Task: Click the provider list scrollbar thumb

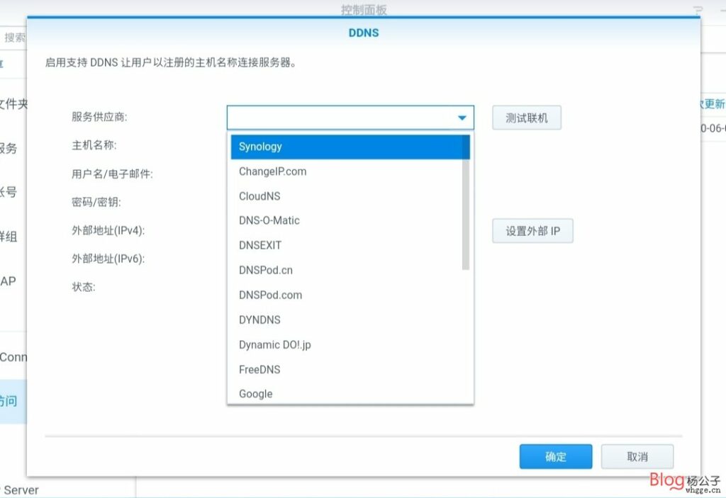Action: [x=466, y=203]
